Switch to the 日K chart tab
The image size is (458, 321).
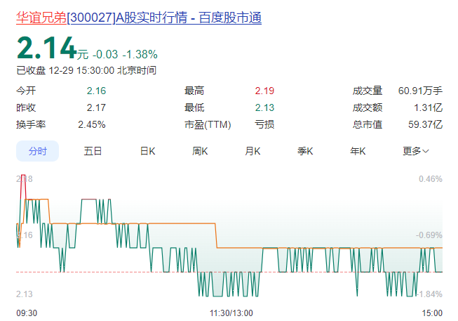tap(147, 151)
